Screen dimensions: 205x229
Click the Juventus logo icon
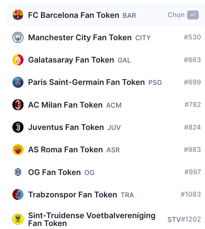pos(18,127)
